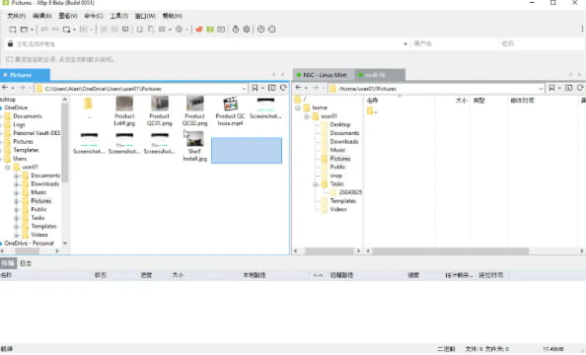The image size is (586, 355).
Task: Open the 编辑(E) menu
Action: pos(41,16)
